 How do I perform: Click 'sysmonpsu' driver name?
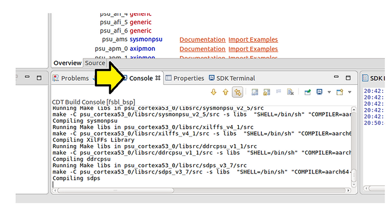pyautogui.click(x=146, y=40)
